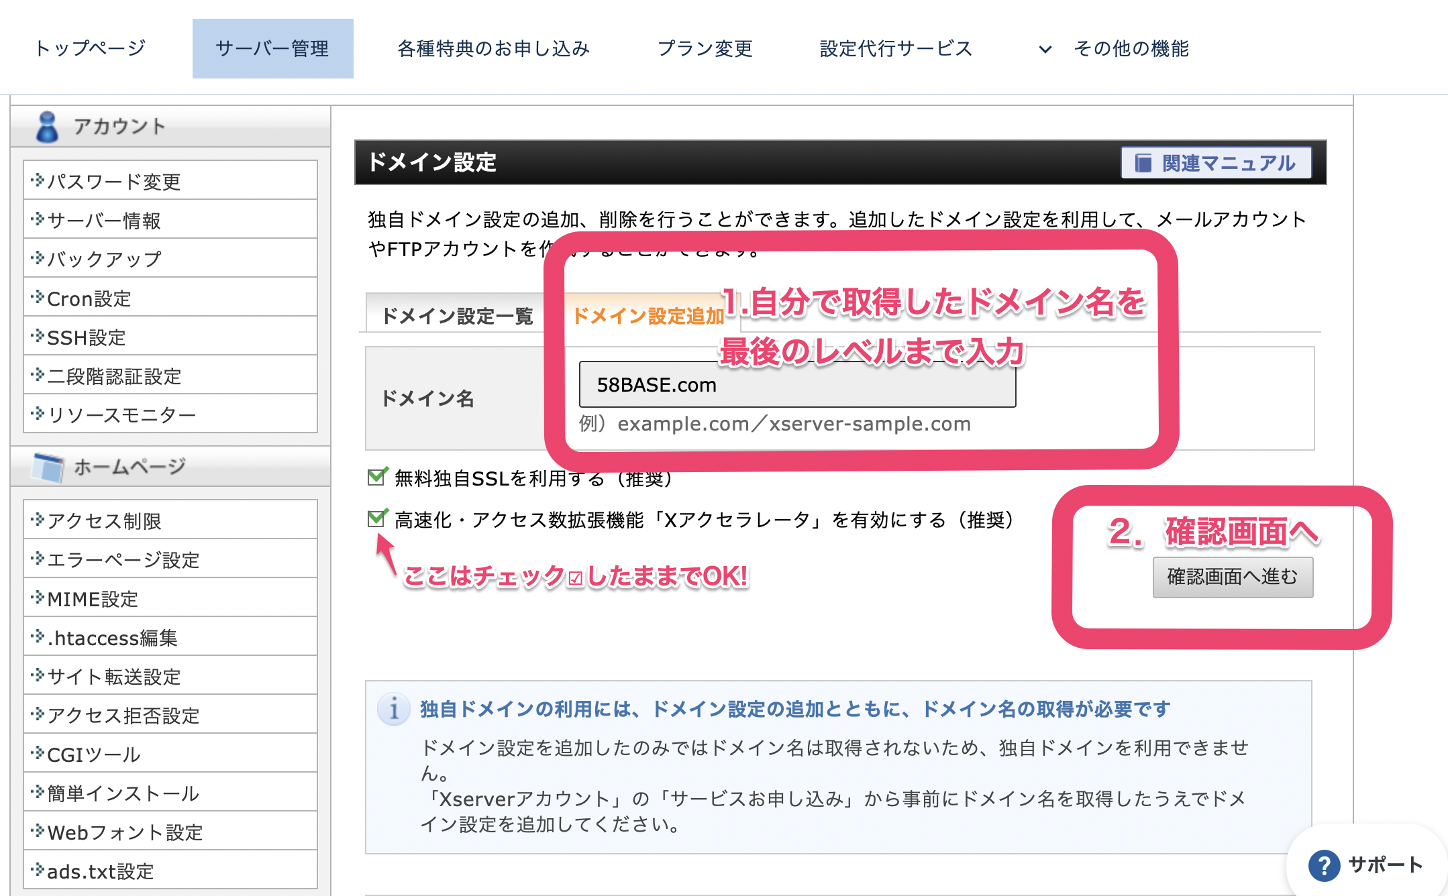Expand the その他の機能 dropdown chevron

[1045, 49]
